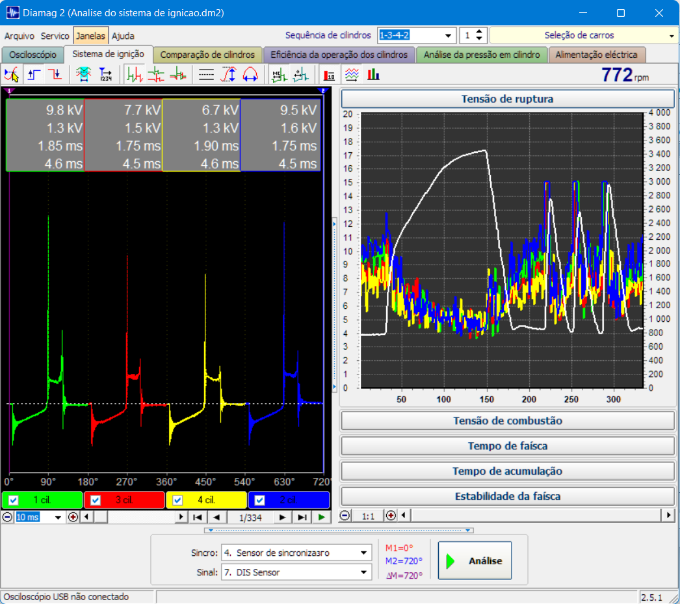680x604 pixels.
Task: Switch to Análise da pressão em cilindro tab
Action: [481, 55]
